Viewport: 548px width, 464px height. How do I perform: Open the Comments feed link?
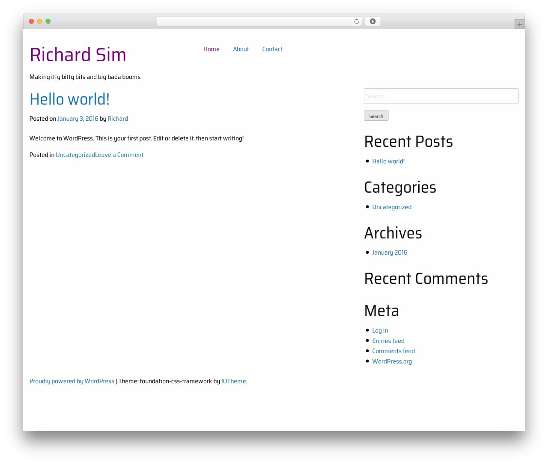click(x=393, y=351)
